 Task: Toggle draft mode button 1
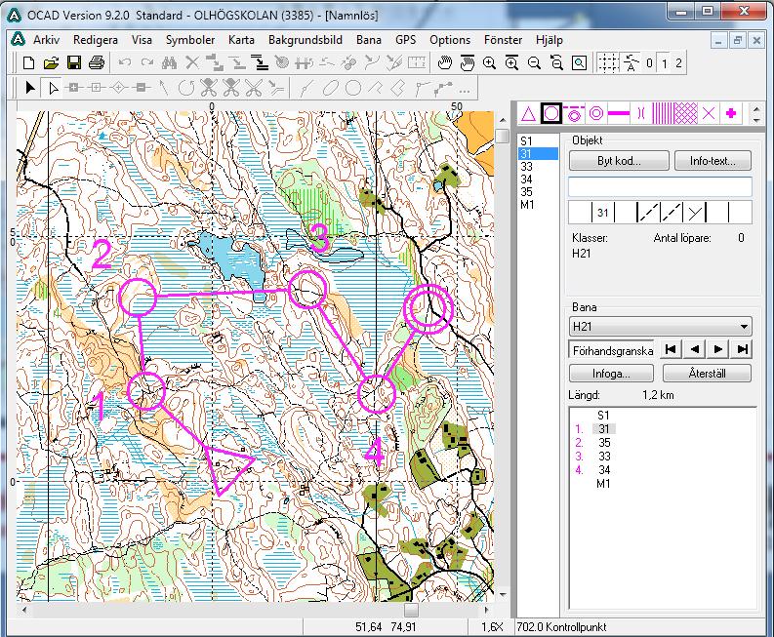[665, 63]
